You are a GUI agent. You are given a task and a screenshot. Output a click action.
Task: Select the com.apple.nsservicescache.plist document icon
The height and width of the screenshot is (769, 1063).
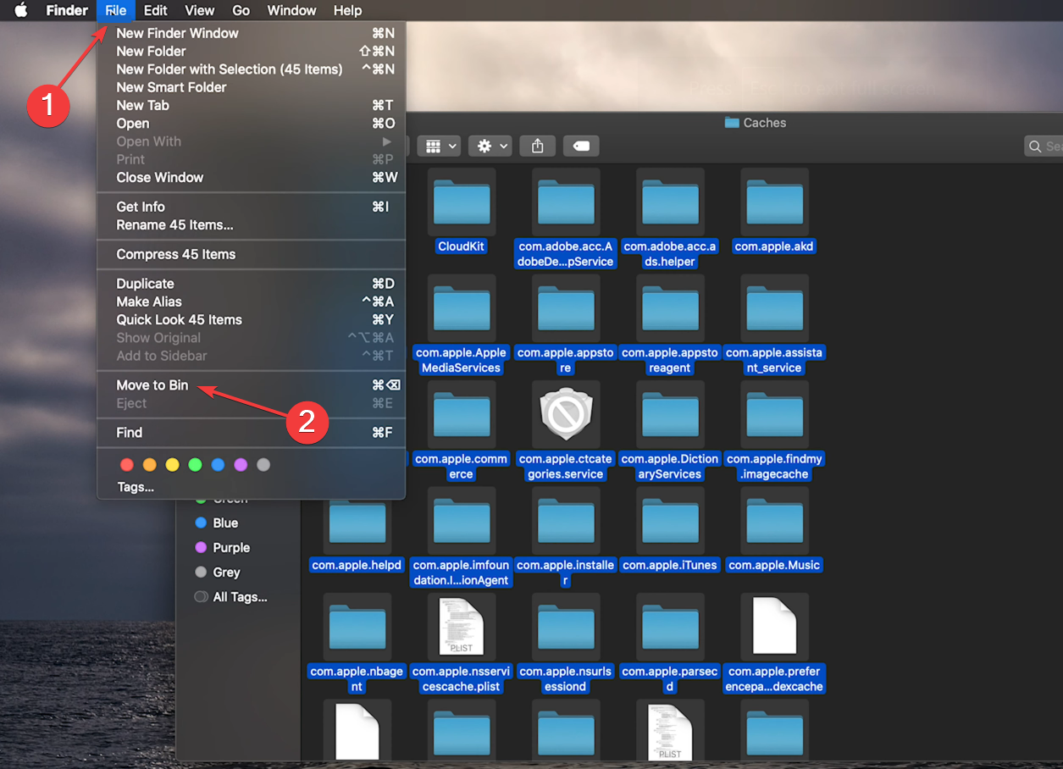(461, 627)
